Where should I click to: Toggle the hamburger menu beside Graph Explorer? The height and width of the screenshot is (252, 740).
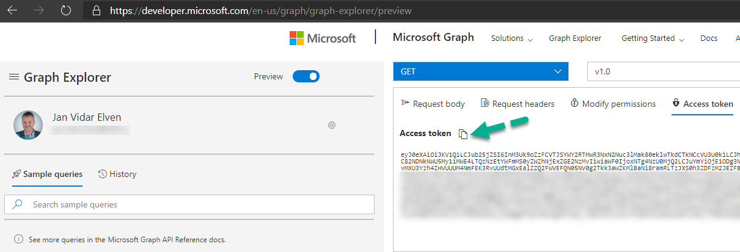[x=14, y=77]
